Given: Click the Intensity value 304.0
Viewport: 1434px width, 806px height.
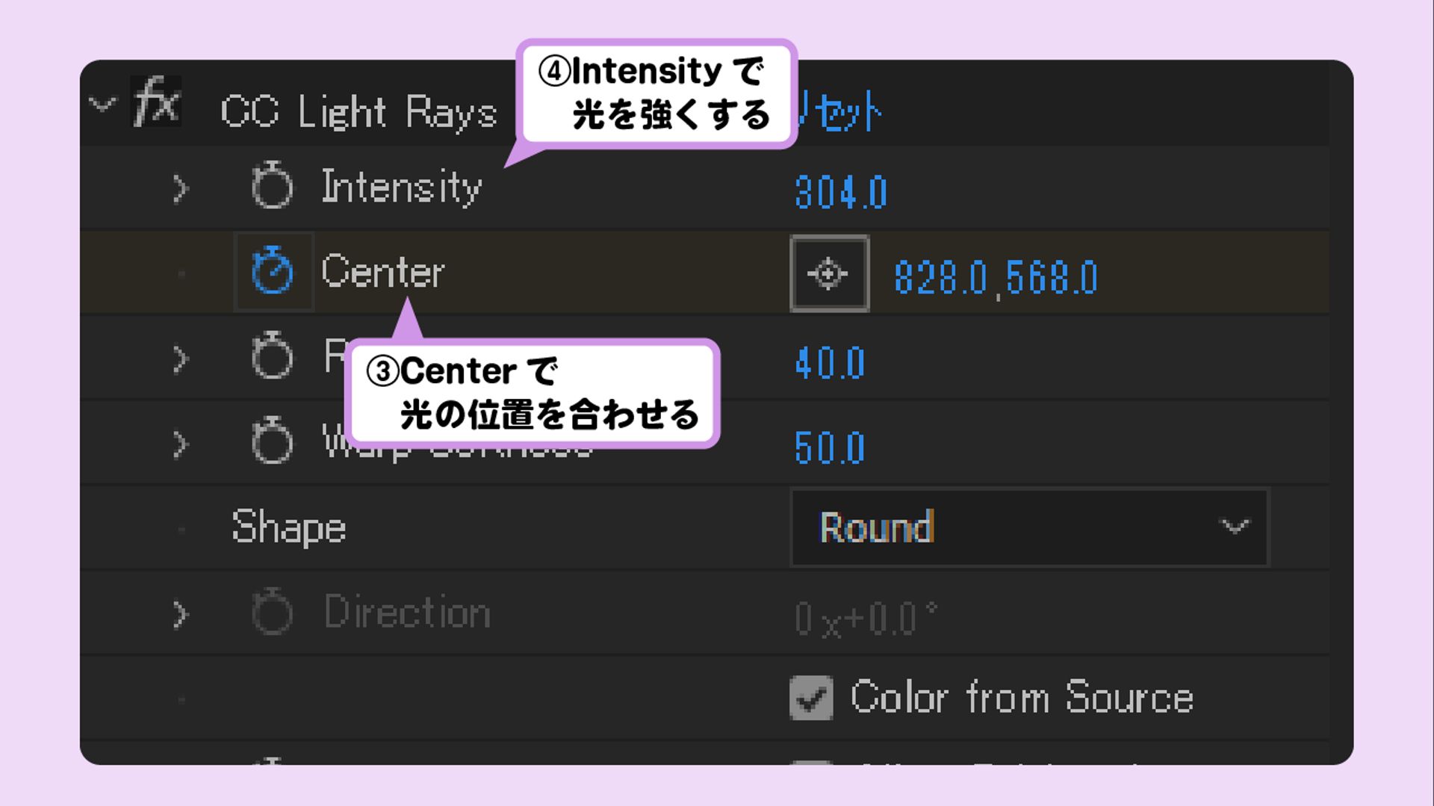Looking at the screenshot, I should click(x=840, y=192).
